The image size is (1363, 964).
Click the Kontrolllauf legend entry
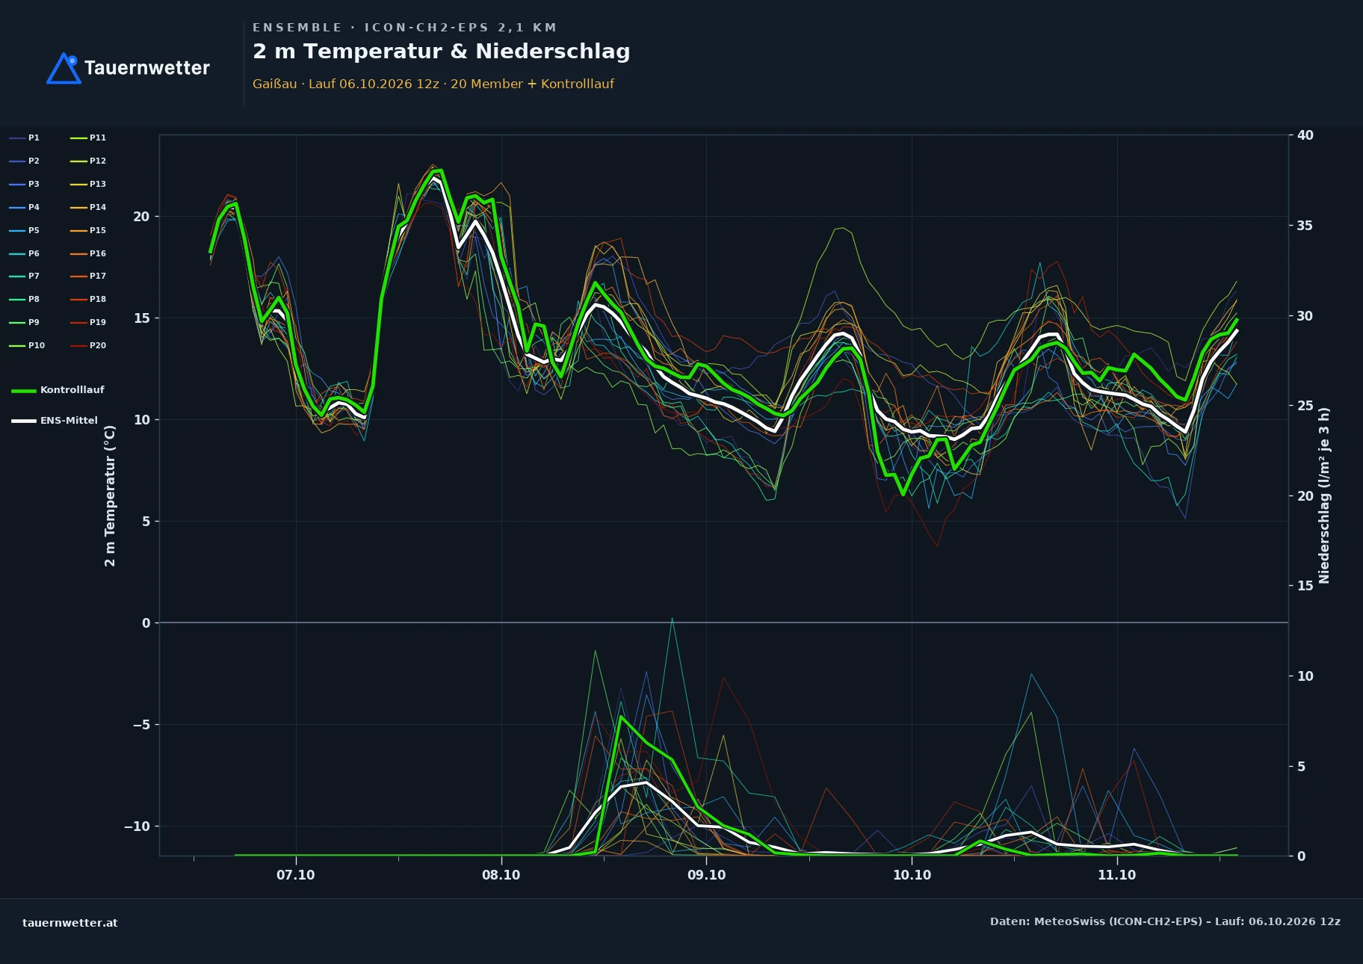click(x=58, y=390)
